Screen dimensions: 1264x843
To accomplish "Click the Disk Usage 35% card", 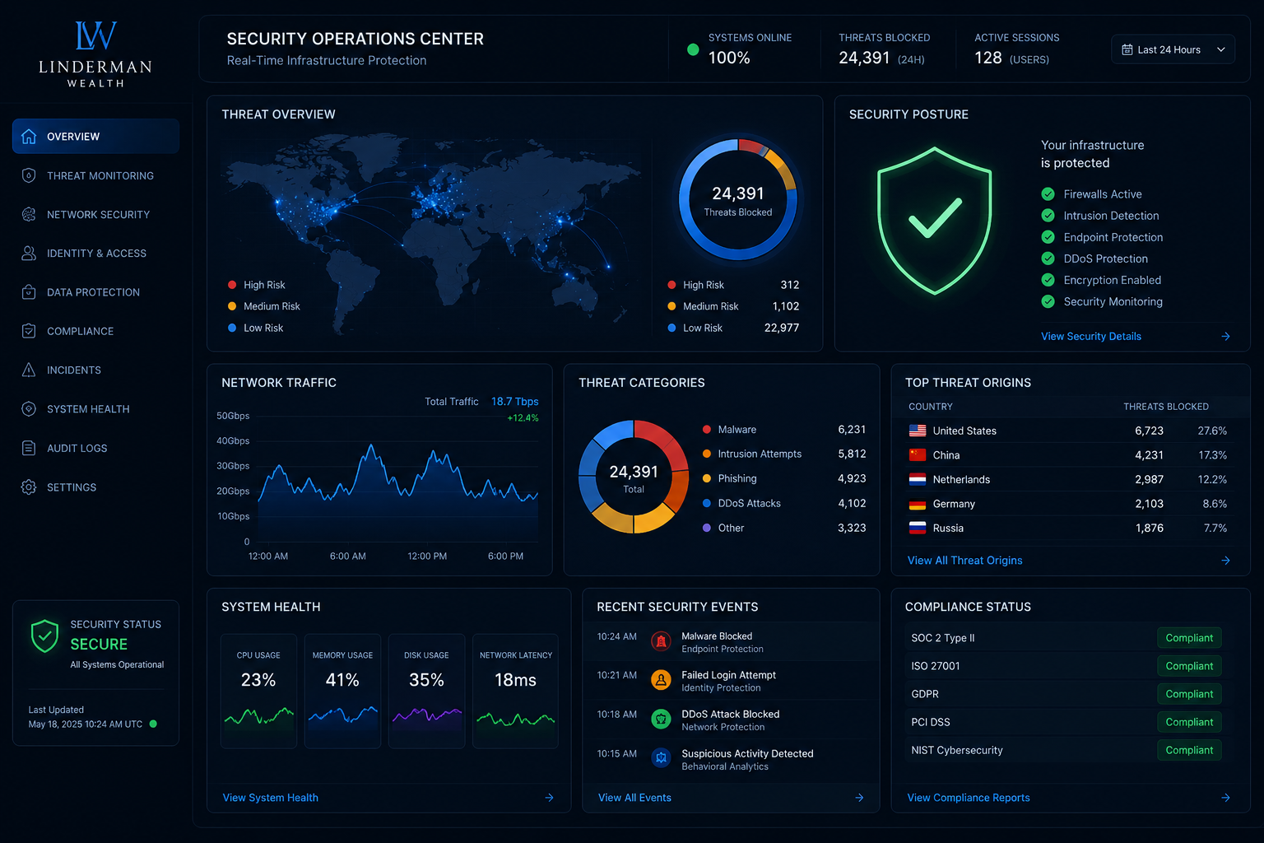I will click(426, 691).
